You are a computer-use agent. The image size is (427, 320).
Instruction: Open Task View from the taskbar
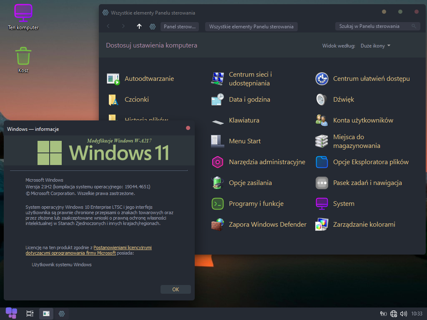point(30,313)
